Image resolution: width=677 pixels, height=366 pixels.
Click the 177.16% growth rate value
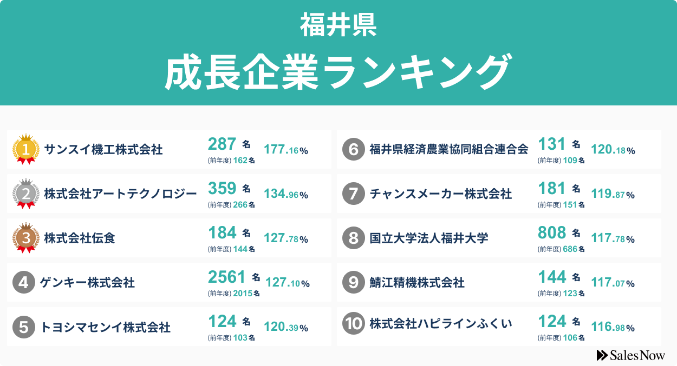click(x=285, y=150)
